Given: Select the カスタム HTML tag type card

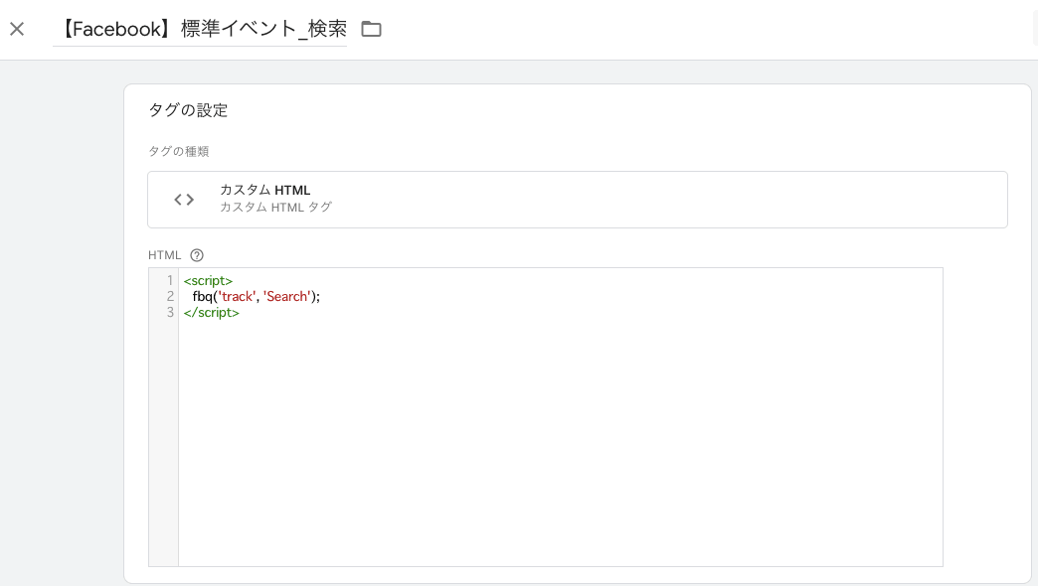Looking at the screenshot, I should 578,200.
